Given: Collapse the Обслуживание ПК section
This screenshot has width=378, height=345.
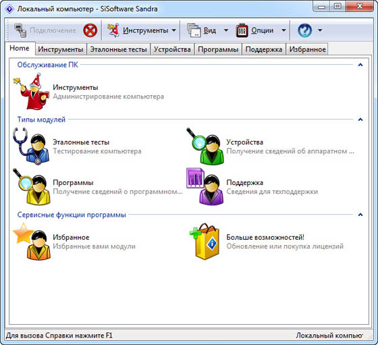Looking at the screenshot, I should (360, 65).
